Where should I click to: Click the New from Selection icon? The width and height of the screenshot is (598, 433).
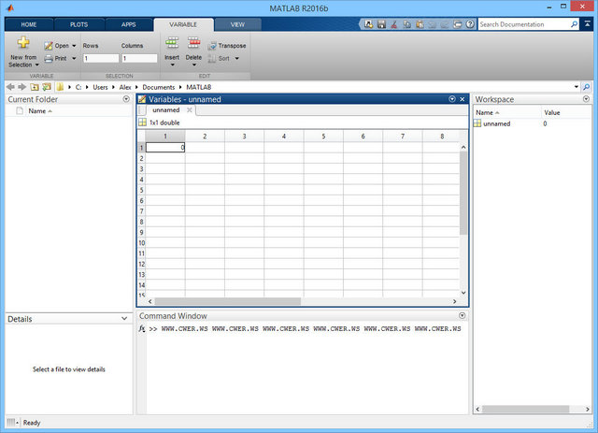(x=23, y=43)
